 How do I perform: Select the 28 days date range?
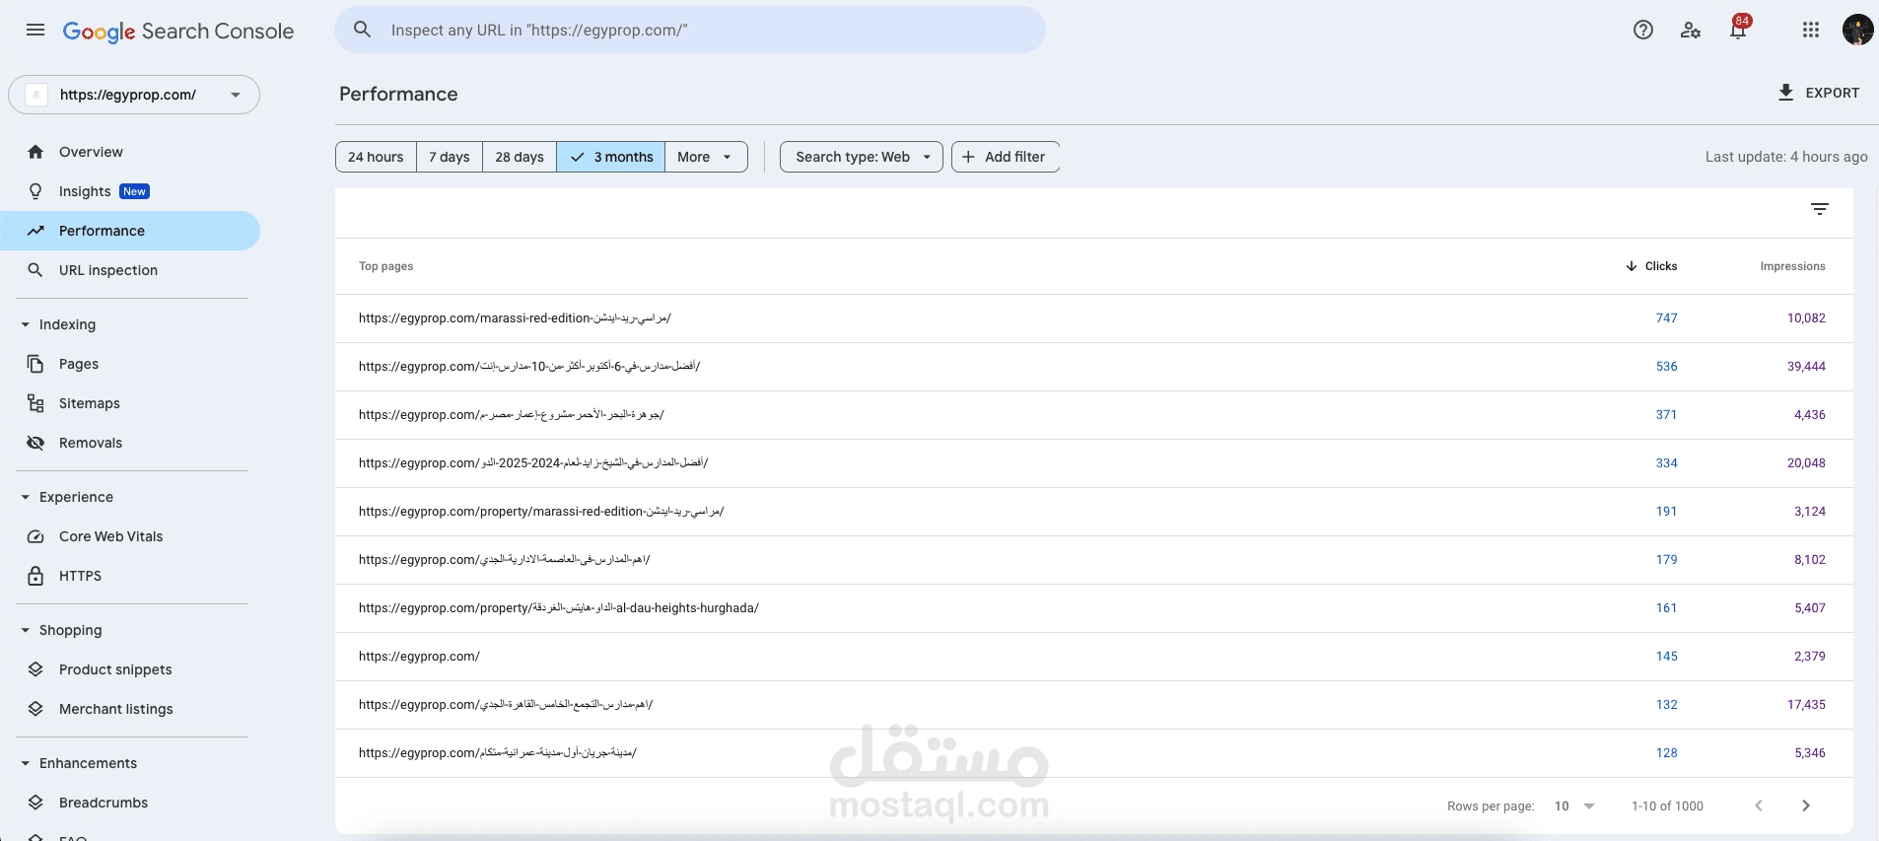click(520, 157)
